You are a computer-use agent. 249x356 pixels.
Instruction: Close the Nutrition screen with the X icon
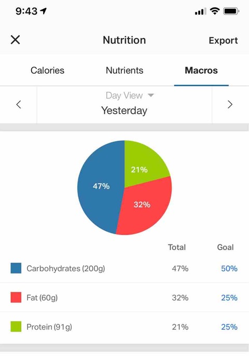click(15, 40)
